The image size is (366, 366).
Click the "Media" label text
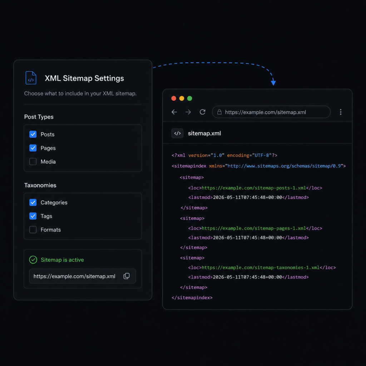[x=48, y=162]
